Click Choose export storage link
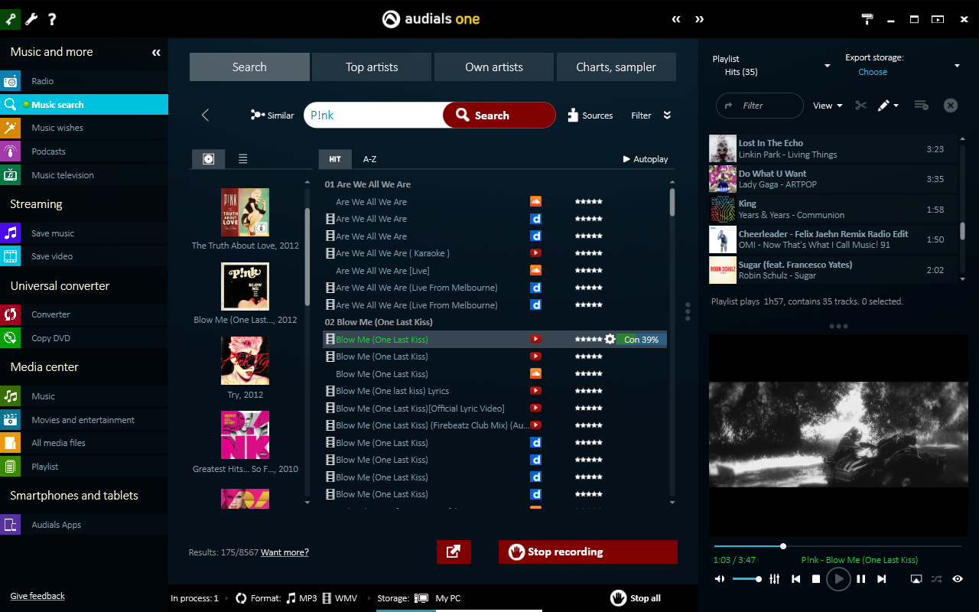 coord(873,72)
